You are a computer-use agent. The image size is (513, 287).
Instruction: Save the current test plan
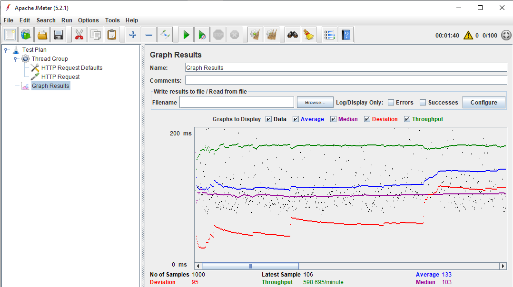58,34
